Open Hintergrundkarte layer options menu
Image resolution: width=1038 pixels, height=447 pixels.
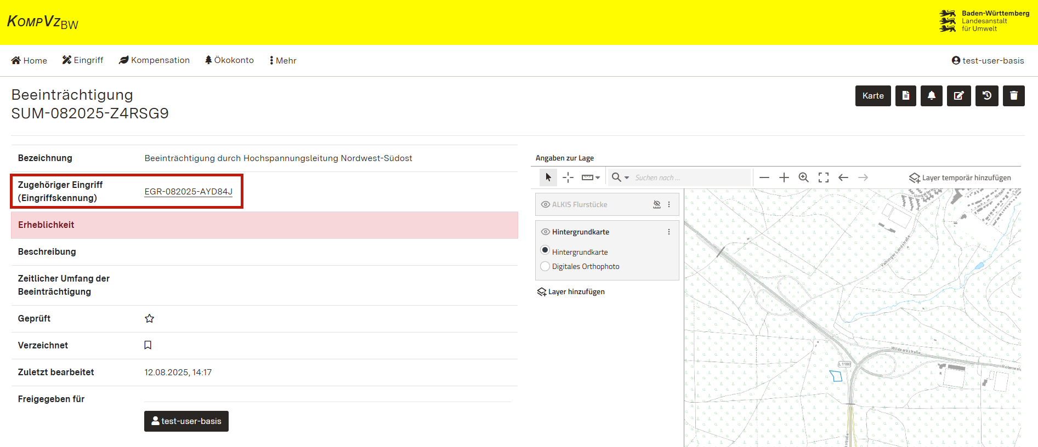668,232
